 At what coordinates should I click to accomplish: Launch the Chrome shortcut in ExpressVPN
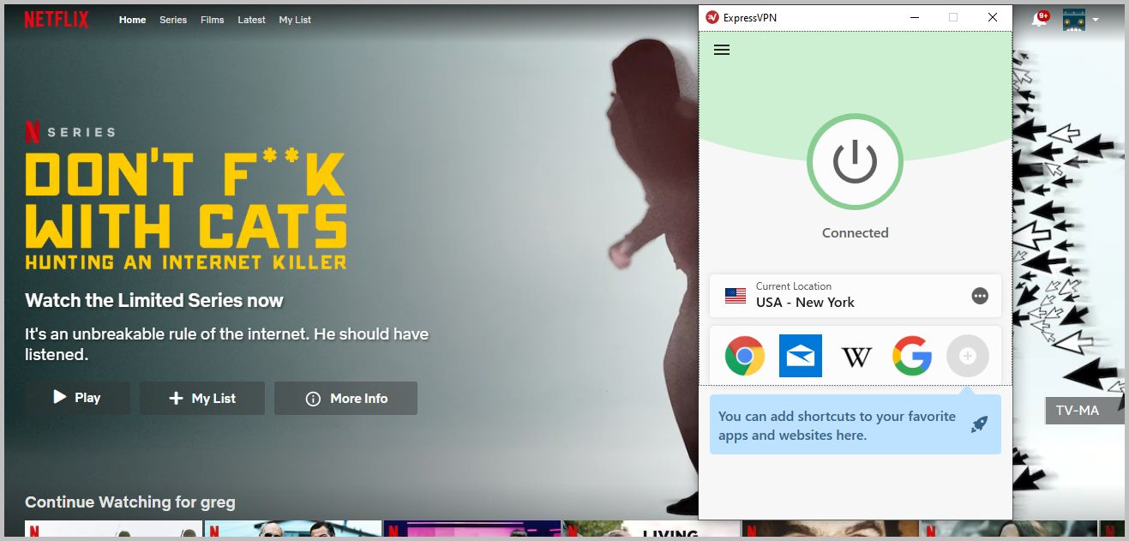[745, 356]
